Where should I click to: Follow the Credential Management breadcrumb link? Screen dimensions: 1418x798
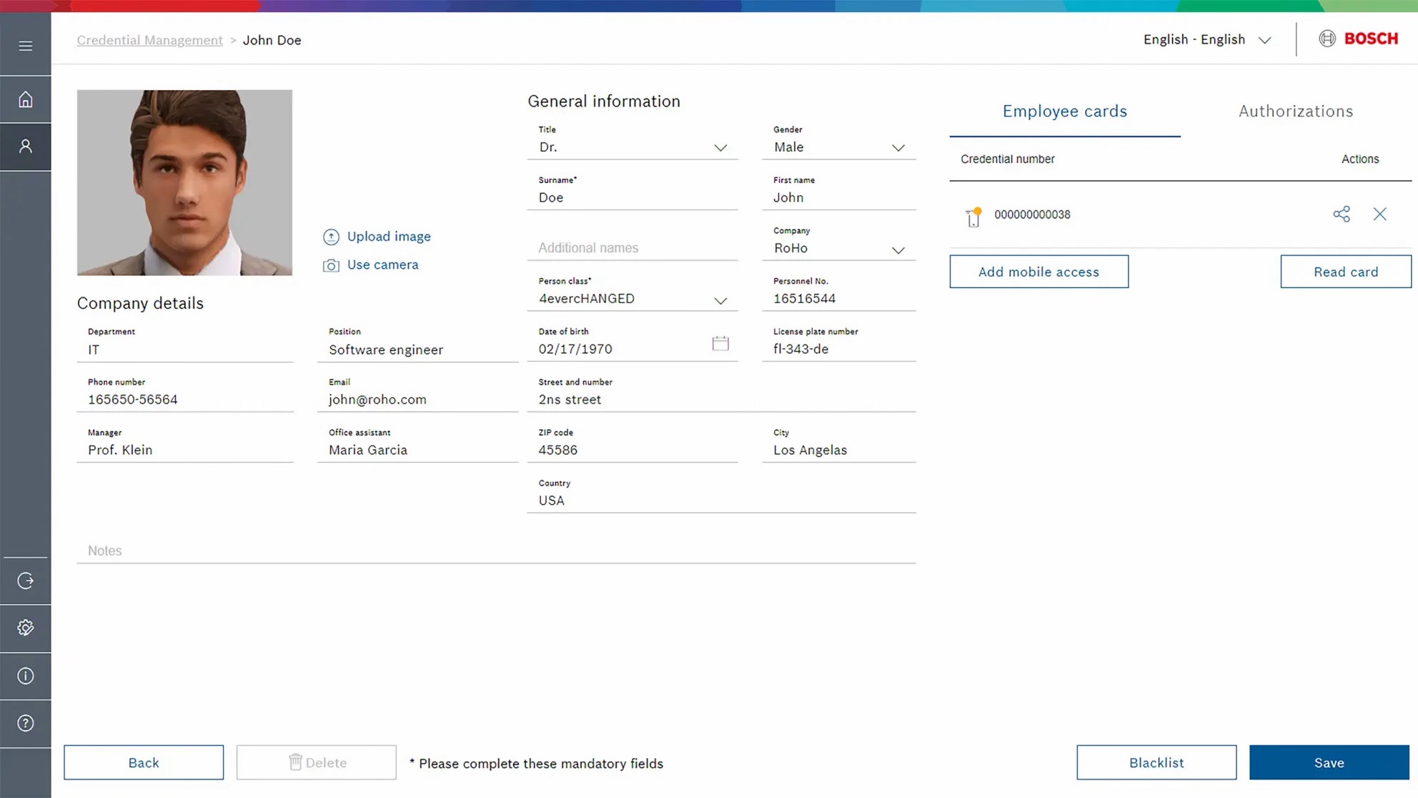click(150, 40)
